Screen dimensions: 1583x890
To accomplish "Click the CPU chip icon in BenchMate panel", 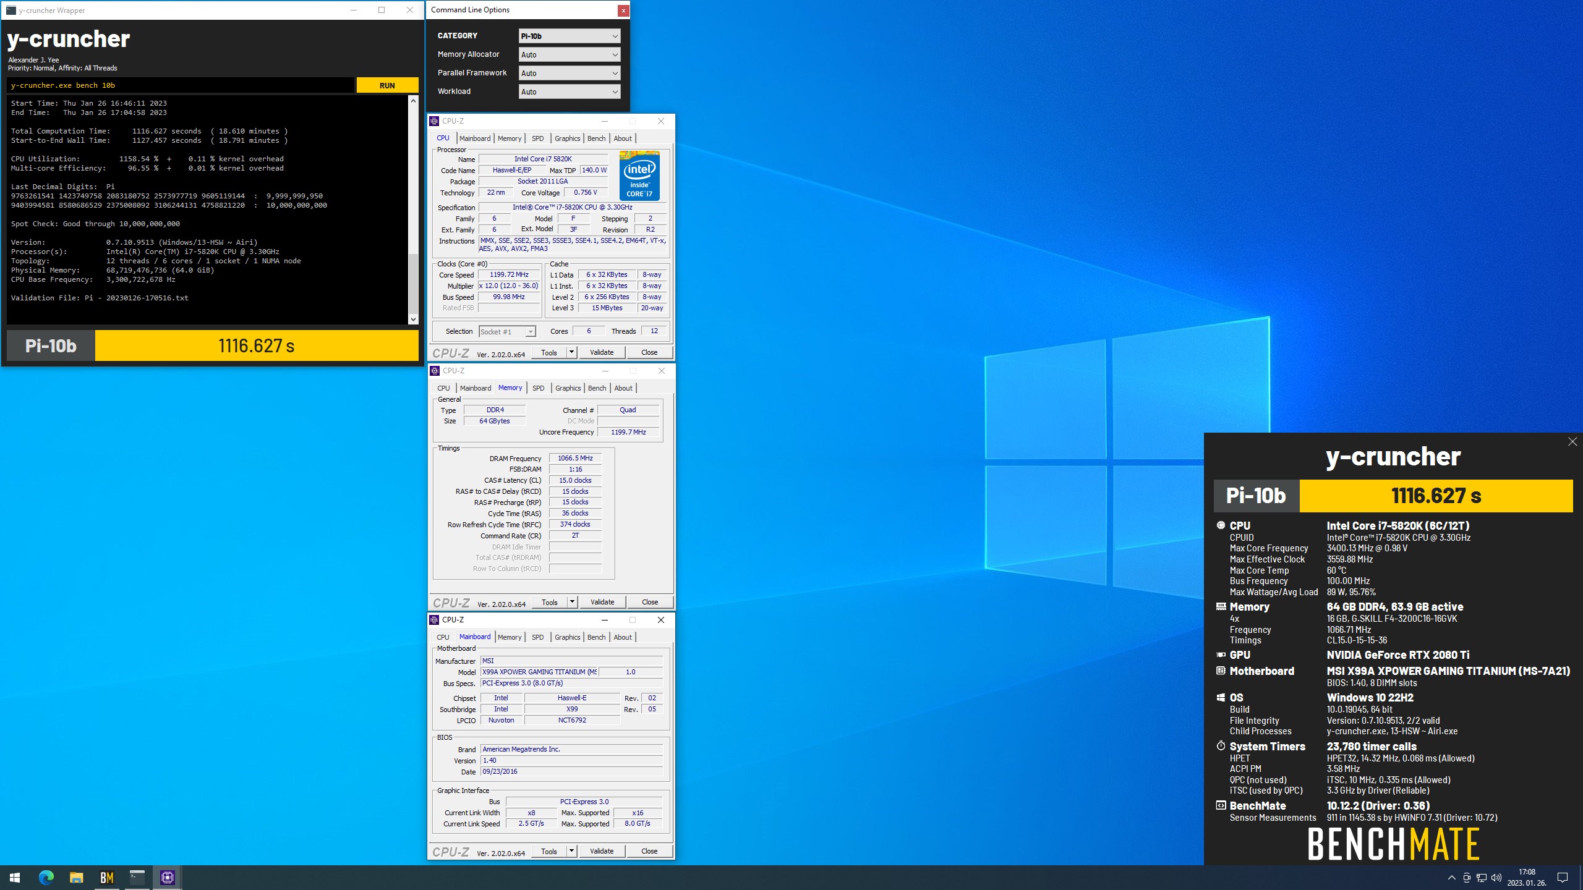I will tap(1221, 525).
